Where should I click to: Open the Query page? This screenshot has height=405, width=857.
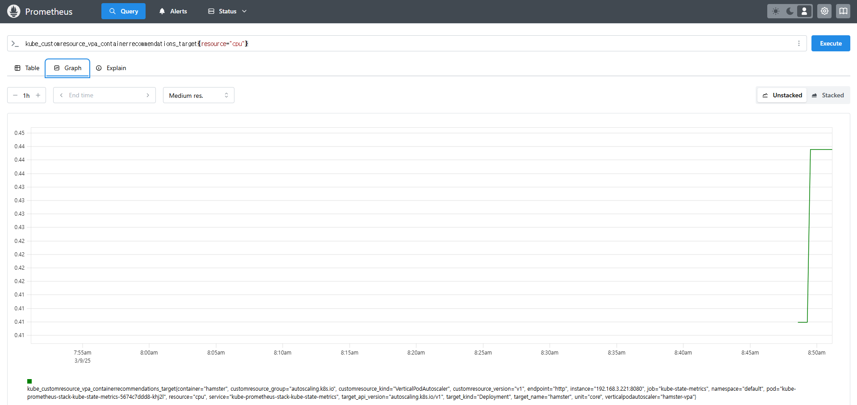pos(123,11)
